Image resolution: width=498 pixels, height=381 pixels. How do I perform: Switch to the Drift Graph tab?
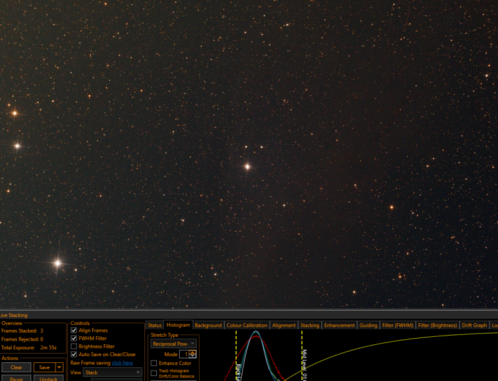coord(474,326)
